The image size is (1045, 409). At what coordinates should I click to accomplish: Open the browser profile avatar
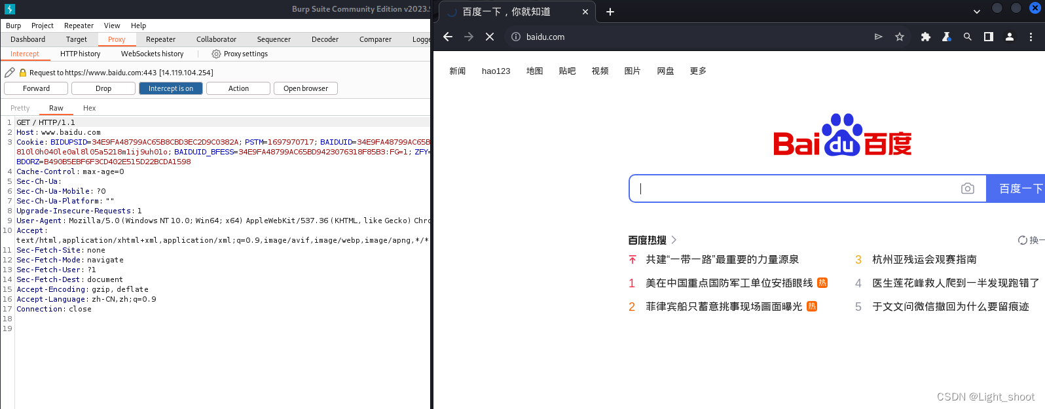1010,37
